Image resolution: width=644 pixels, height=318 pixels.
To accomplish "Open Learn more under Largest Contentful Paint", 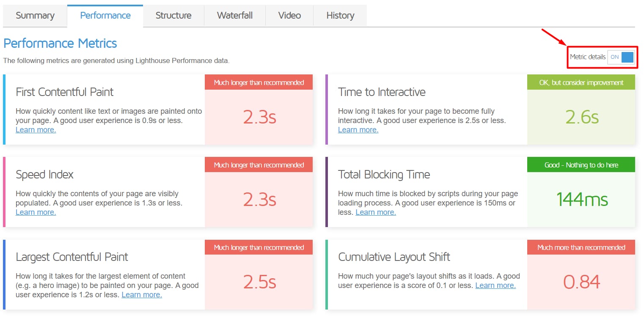I will pyautogui.click(x=141, y=294).
